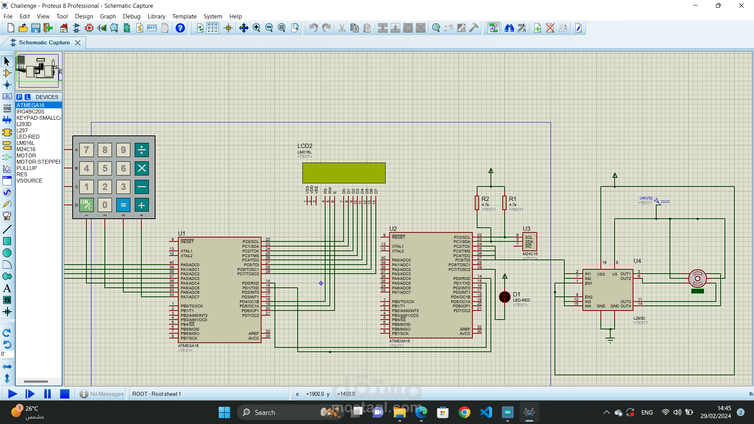The width and height of the screenshot is (754, 424).
Task: Open the Terminals mode tool
Action: point(7,145)
